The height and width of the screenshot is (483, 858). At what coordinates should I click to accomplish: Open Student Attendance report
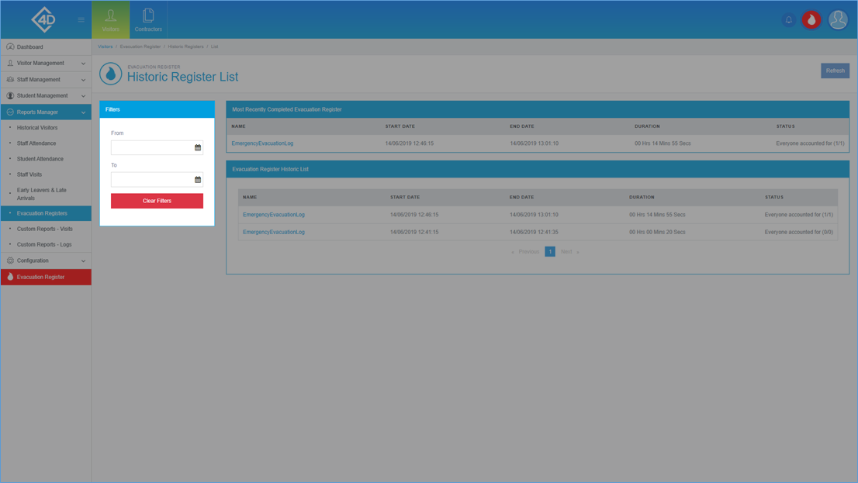40,159
